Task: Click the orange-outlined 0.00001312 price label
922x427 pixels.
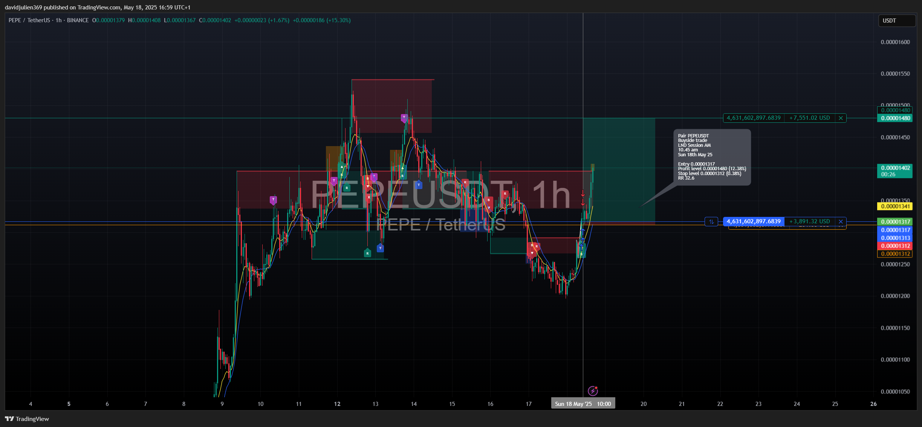Action: point(895,254)
